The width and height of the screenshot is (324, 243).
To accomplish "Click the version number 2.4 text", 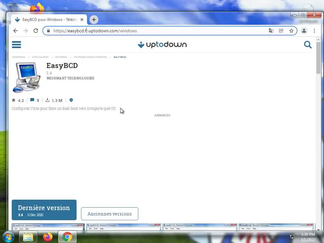I will click(x=49, y=73).
